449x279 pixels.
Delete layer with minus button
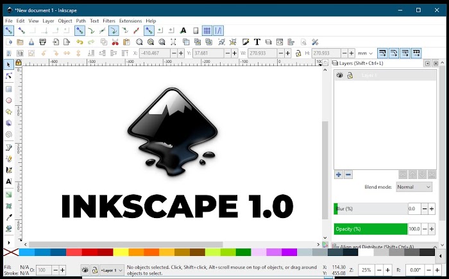pyautogui.click(x=348, y=174)
